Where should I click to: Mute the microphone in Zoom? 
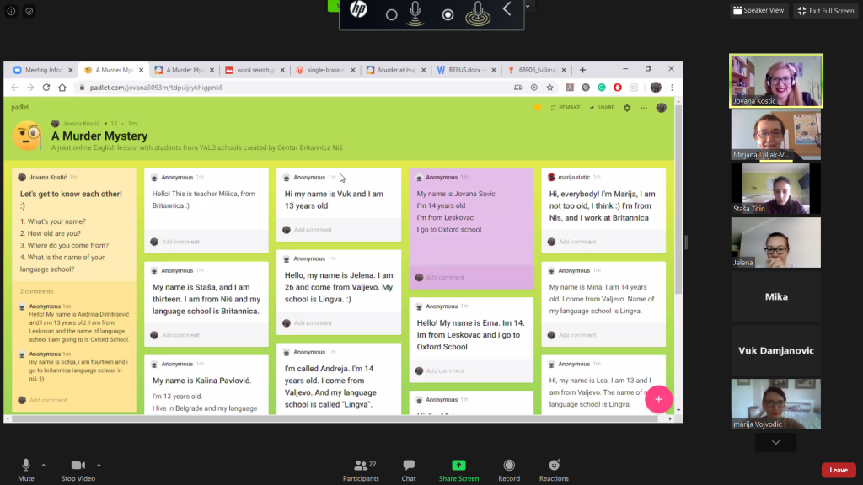tap(26, 470)
